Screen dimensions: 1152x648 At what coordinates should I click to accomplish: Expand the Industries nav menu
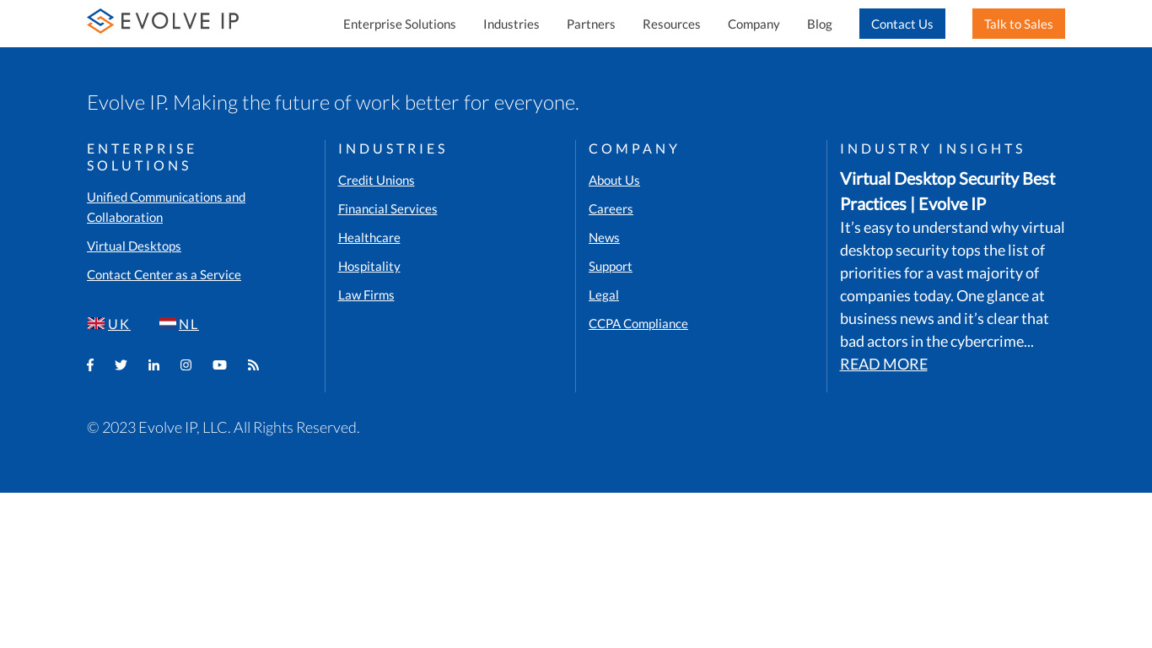point(511,24)
